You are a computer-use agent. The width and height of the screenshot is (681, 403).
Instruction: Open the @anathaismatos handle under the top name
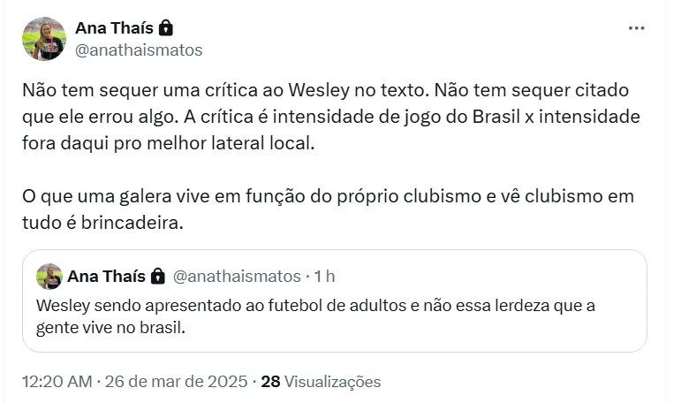(x=139, y=50)
